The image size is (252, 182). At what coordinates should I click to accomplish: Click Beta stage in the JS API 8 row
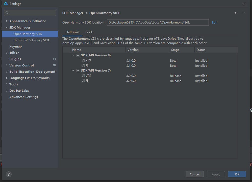coord(173,66)
